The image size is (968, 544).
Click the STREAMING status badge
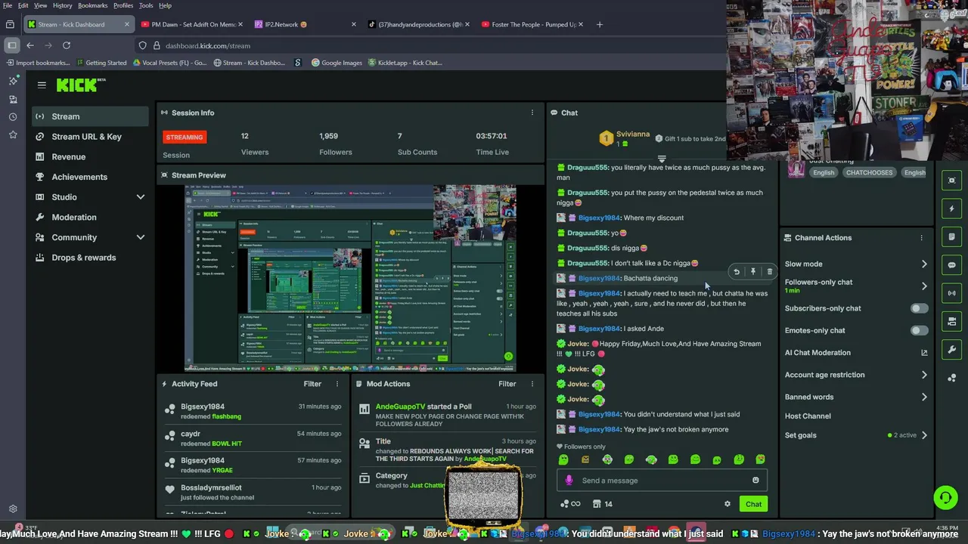[x=185, y=137]
